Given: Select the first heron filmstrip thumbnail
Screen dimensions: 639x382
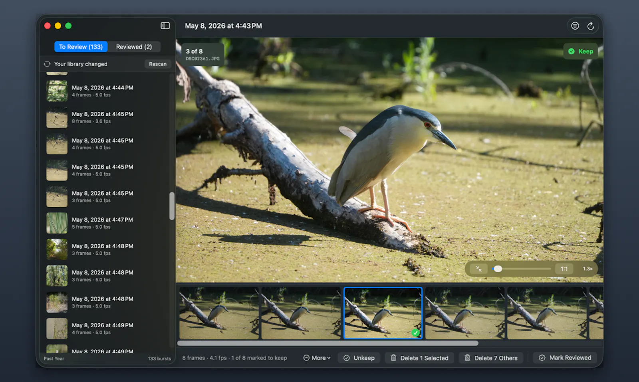Looking at the screenshot, I should tap(219, 313).
